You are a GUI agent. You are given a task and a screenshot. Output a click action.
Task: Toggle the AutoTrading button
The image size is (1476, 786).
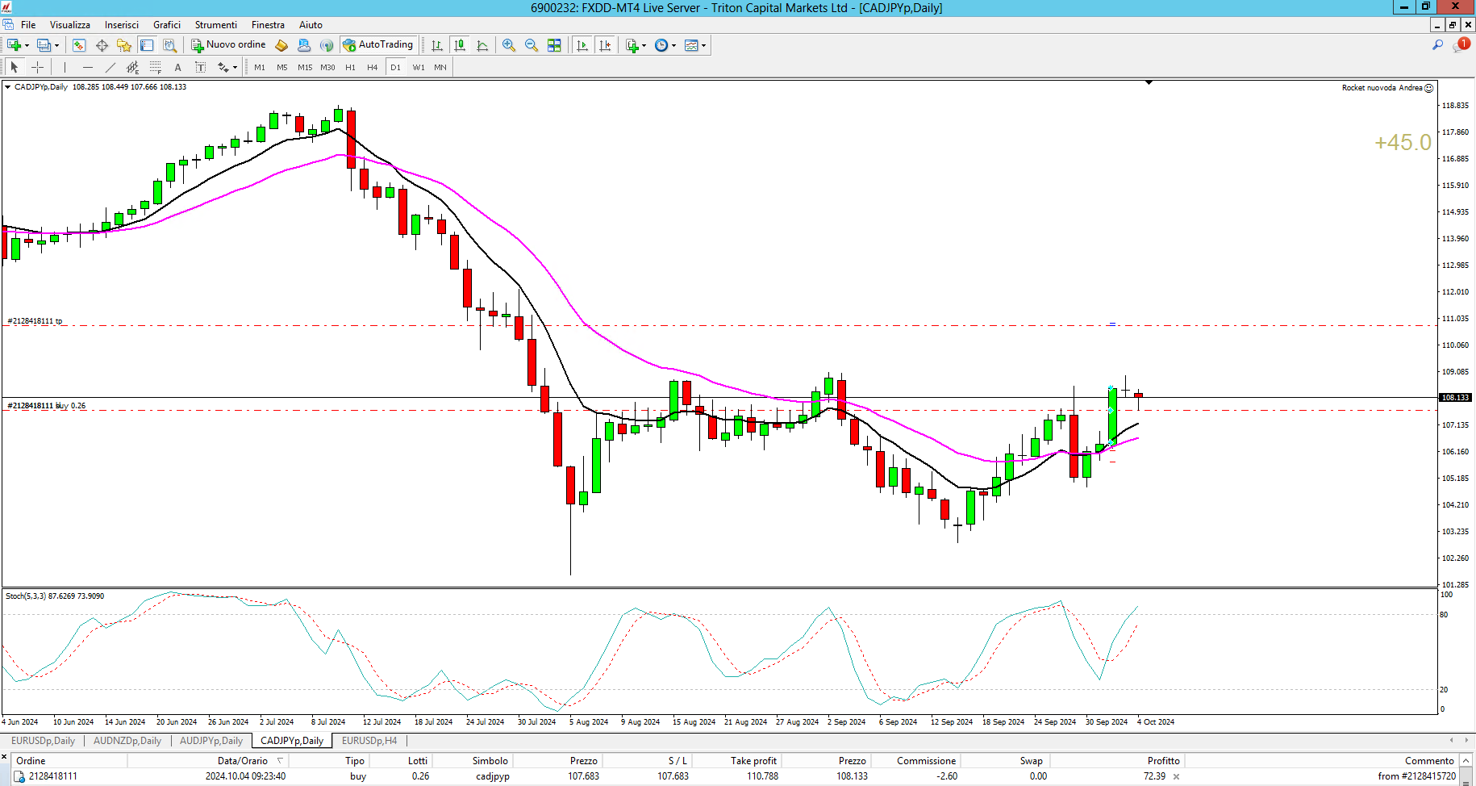(x=378, y=45)
